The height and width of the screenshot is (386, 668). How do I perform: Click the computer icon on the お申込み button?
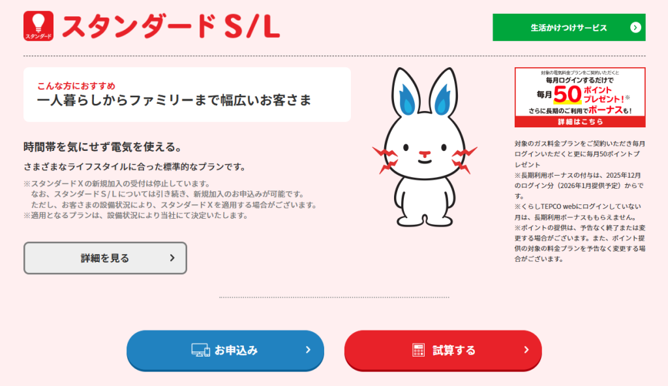click(200, 350)
